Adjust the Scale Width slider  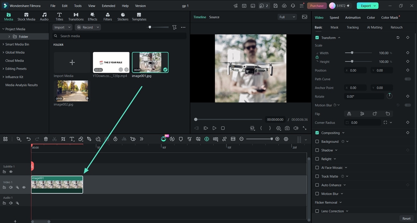(358, 53)
